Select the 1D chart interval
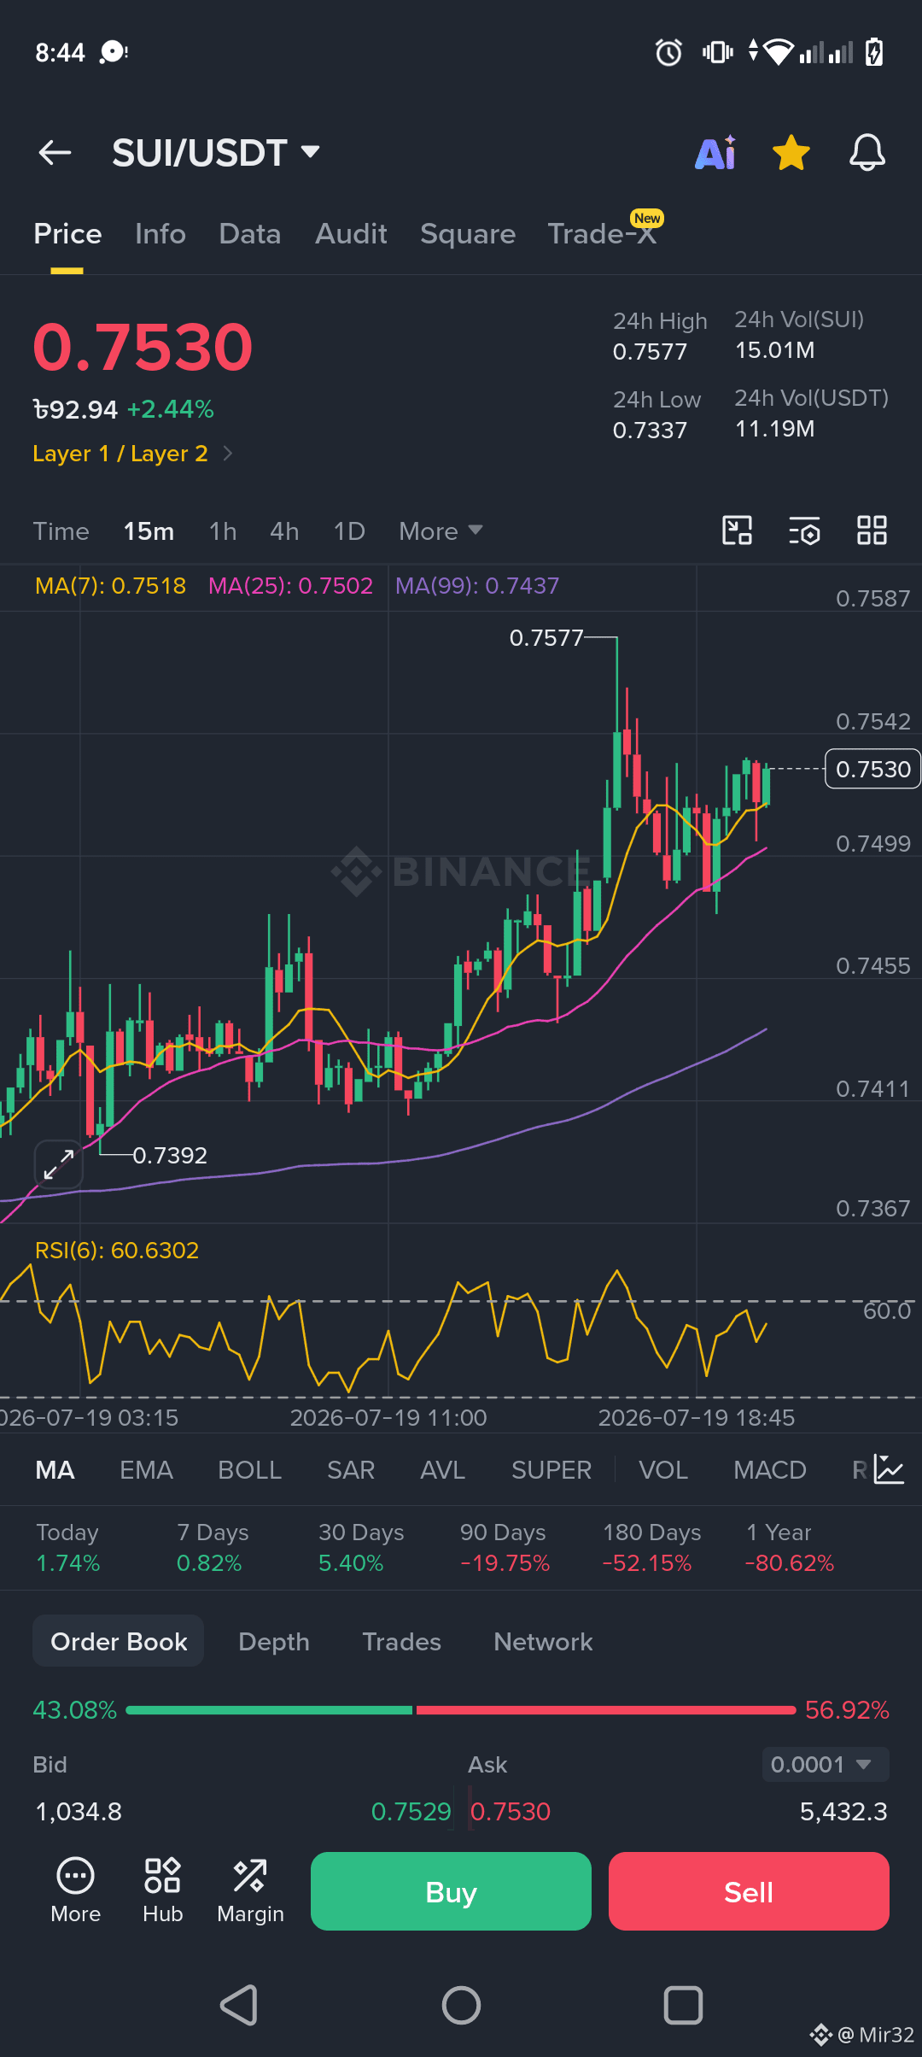The width and height of the screenshot is (922, 2057). (x=349, y=531)
